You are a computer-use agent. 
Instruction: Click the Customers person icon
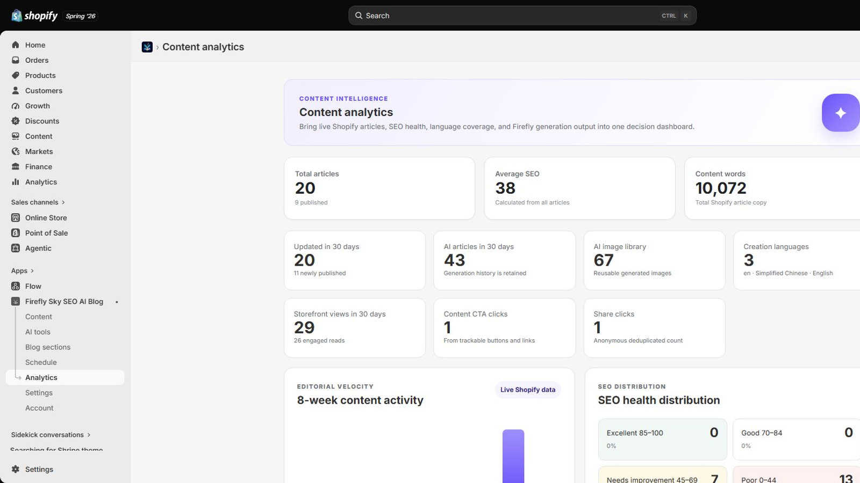pos(16,91)
